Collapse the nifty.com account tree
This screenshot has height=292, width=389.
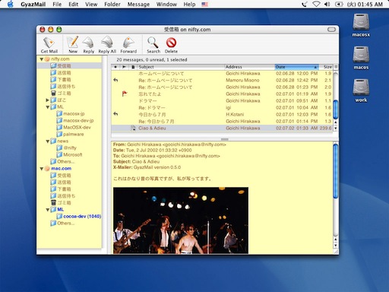tap(41, 59)
